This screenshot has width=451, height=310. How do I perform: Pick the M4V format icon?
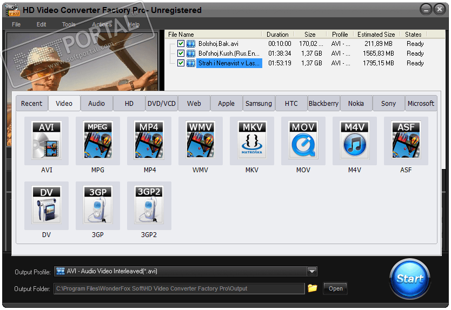pos(355,140)
